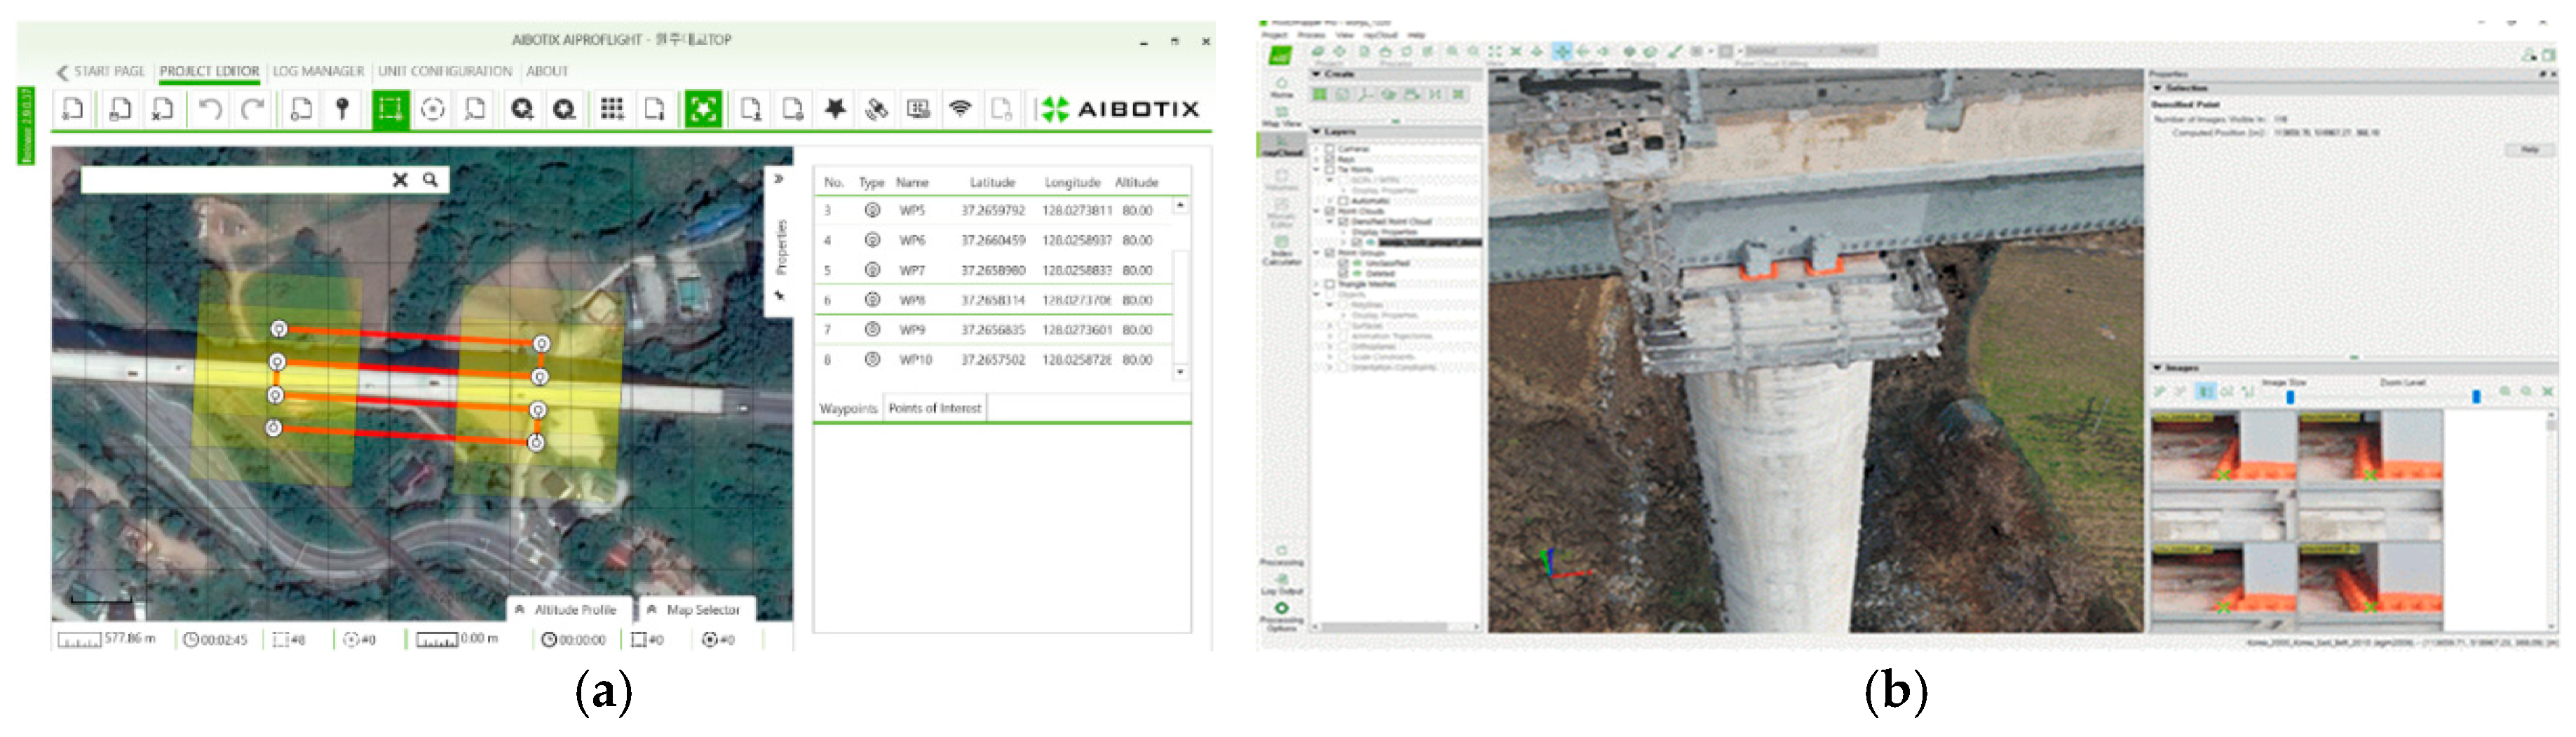Select the green area selection tool

pyautogui.click(x=390, y=109)
